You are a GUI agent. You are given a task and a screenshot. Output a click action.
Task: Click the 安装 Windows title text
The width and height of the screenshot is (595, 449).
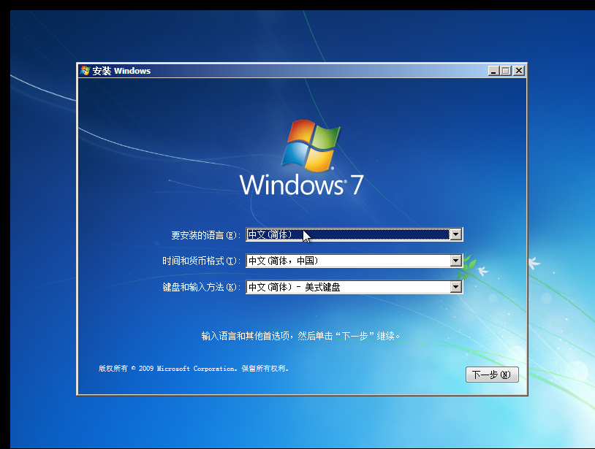[121, 71]
